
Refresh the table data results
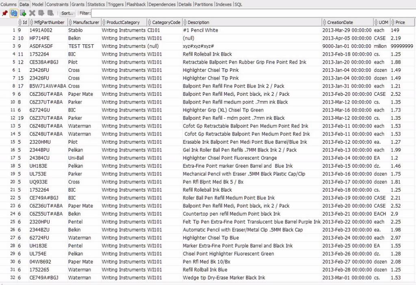tap(14, 13)
